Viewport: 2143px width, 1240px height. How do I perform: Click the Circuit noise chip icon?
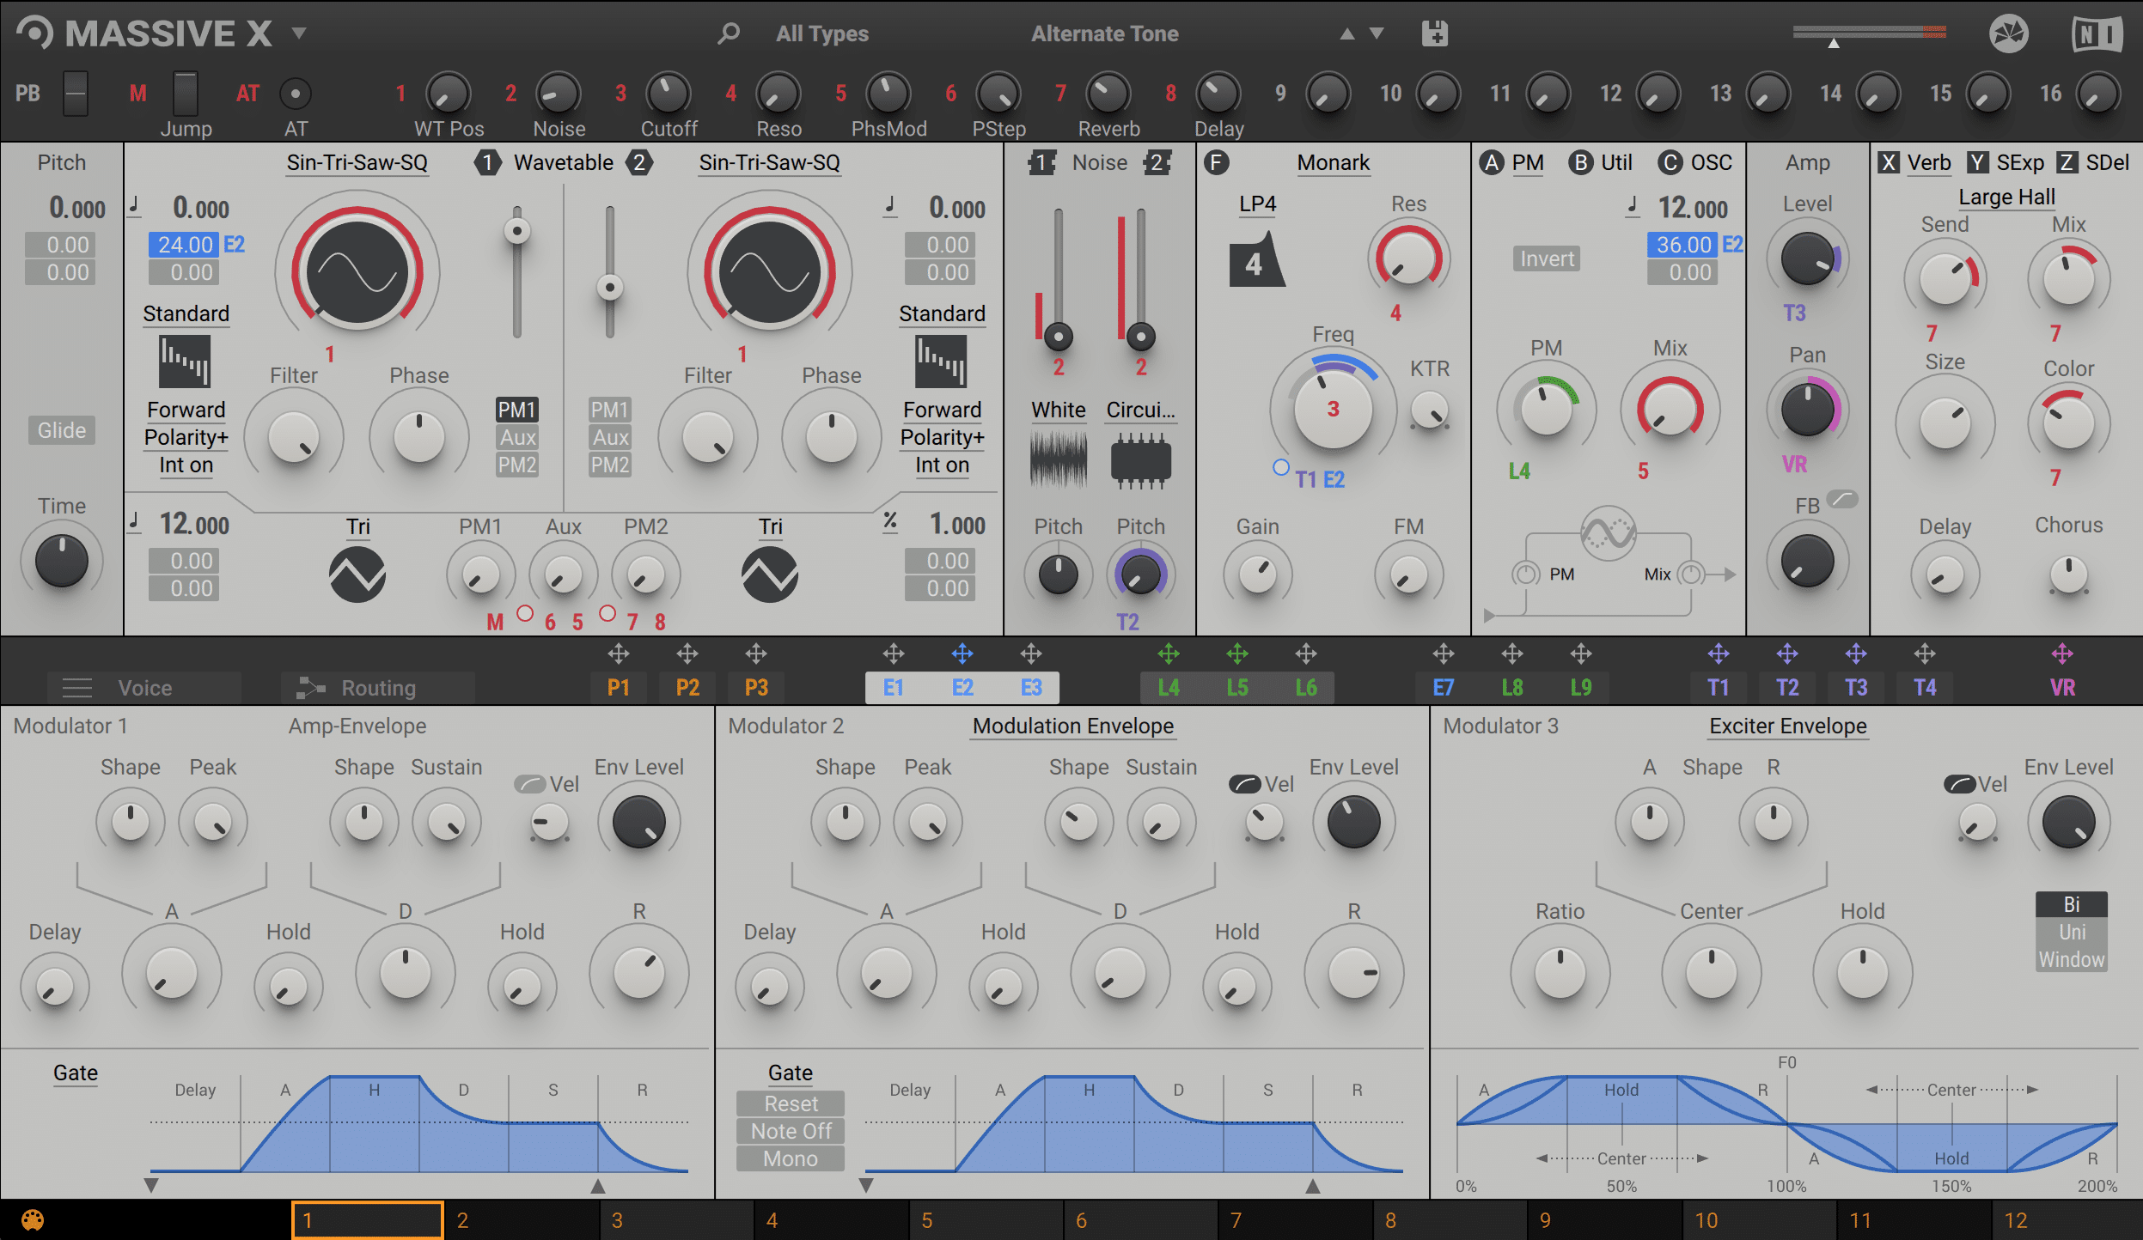(1141, 460)
